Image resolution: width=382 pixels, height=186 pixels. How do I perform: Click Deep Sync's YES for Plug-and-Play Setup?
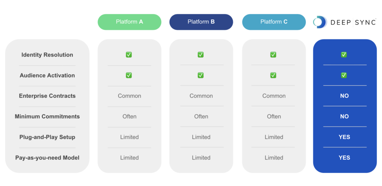tap(344, 137)
